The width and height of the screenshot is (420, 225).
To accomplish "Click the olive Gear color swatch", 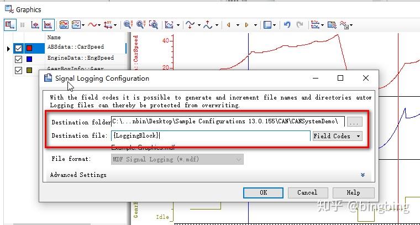I will [29, 70].
